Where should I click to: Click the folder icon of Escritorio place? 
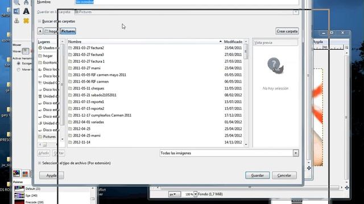click(x=40, y=62)
